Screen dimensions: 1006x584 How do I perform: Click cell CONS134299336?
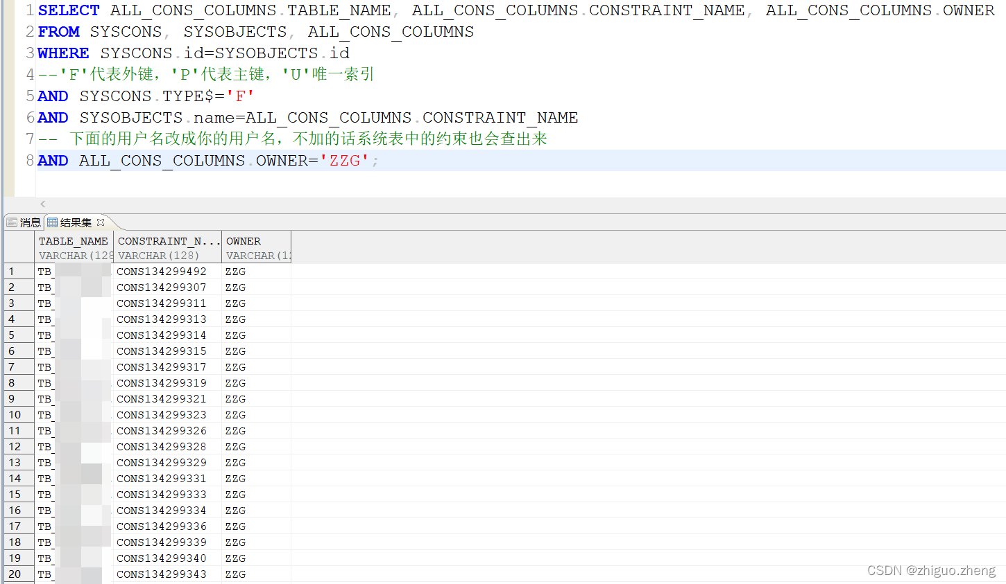coord(167,527)
